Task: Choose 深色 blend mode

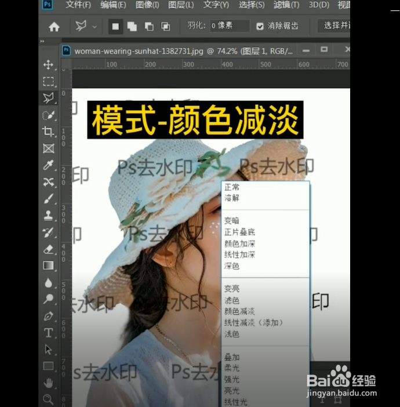Action: tap(232, 266)
